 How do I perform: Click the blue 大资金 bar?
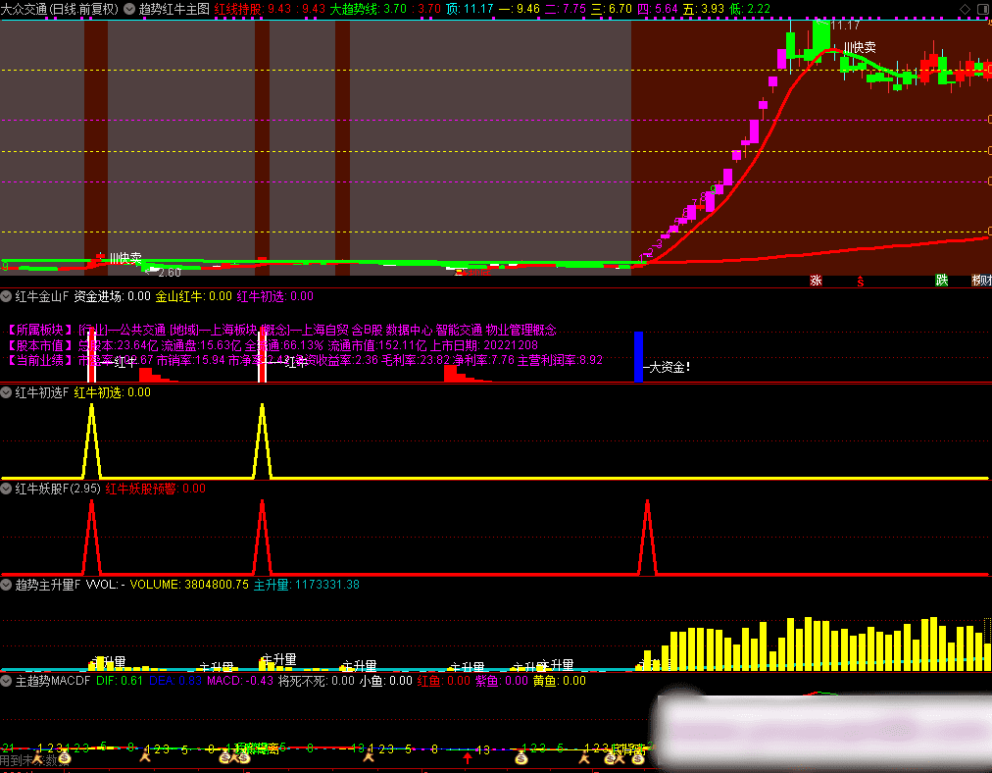(638, 356)
